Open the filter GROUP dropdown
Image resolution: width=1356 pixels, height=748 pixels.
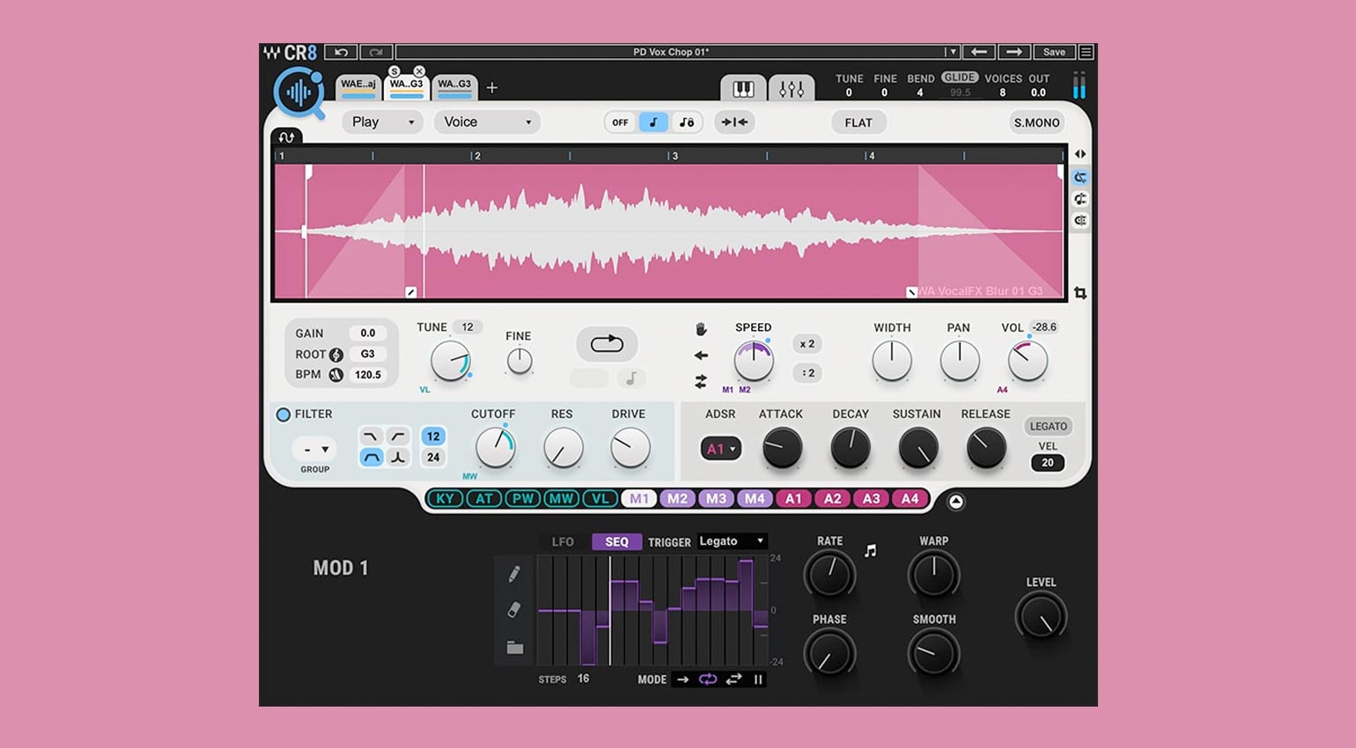point(314,450)
